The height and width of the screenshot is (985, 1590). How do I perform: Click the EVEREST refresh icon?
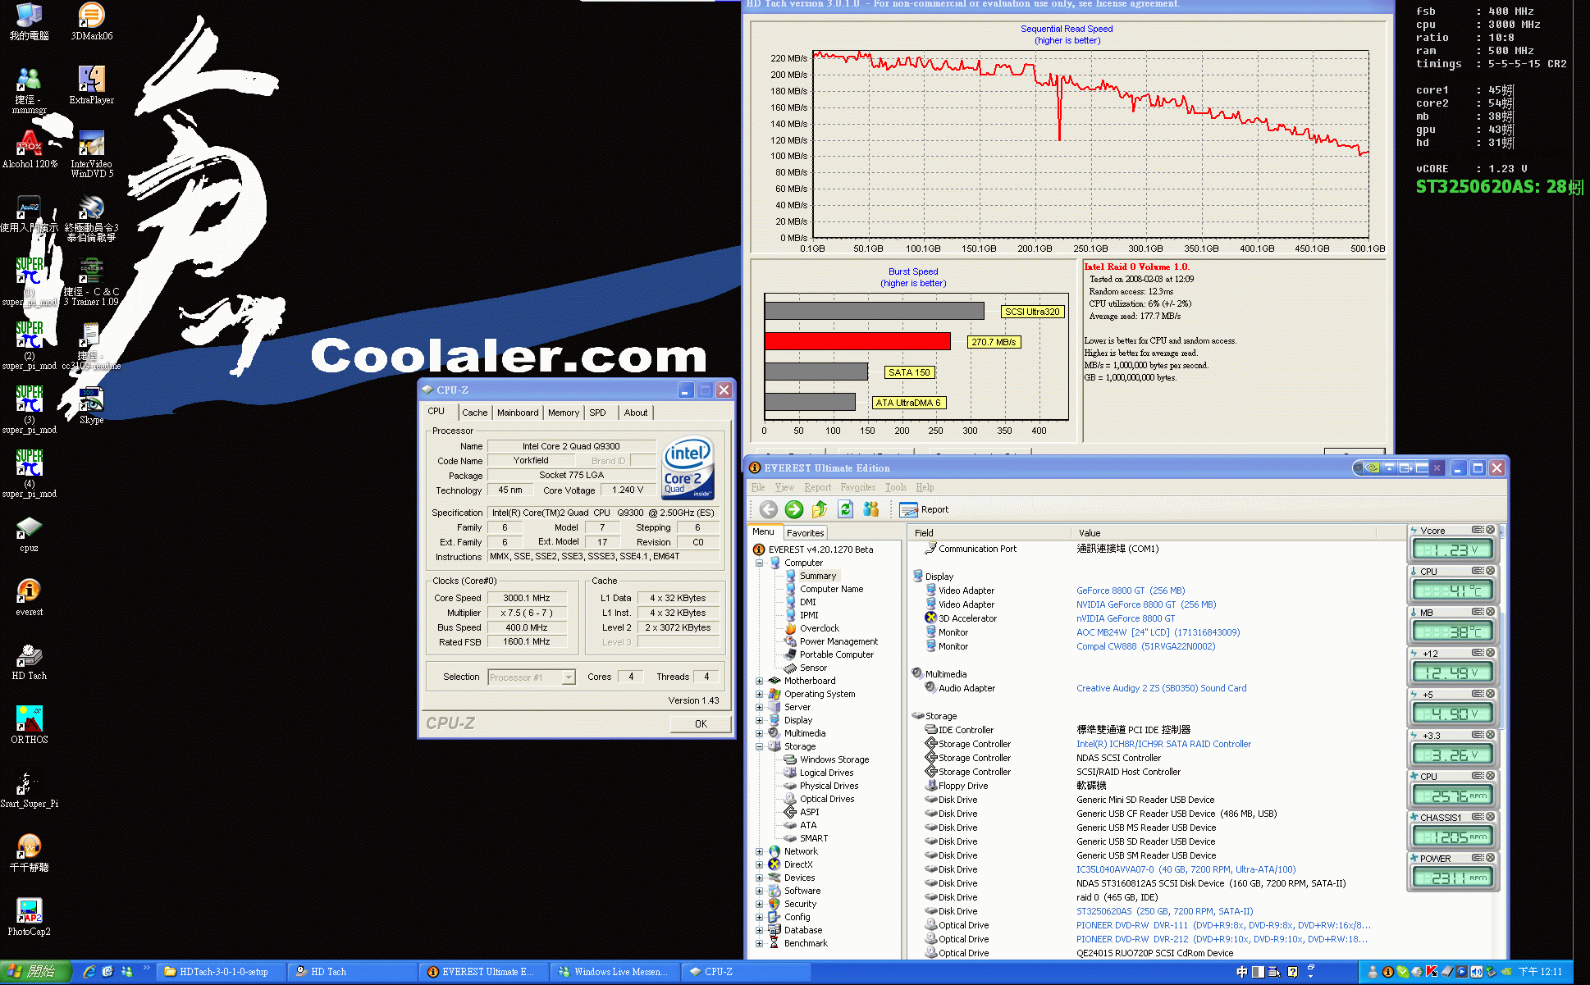pyautogui.click(x=845, y=509)
